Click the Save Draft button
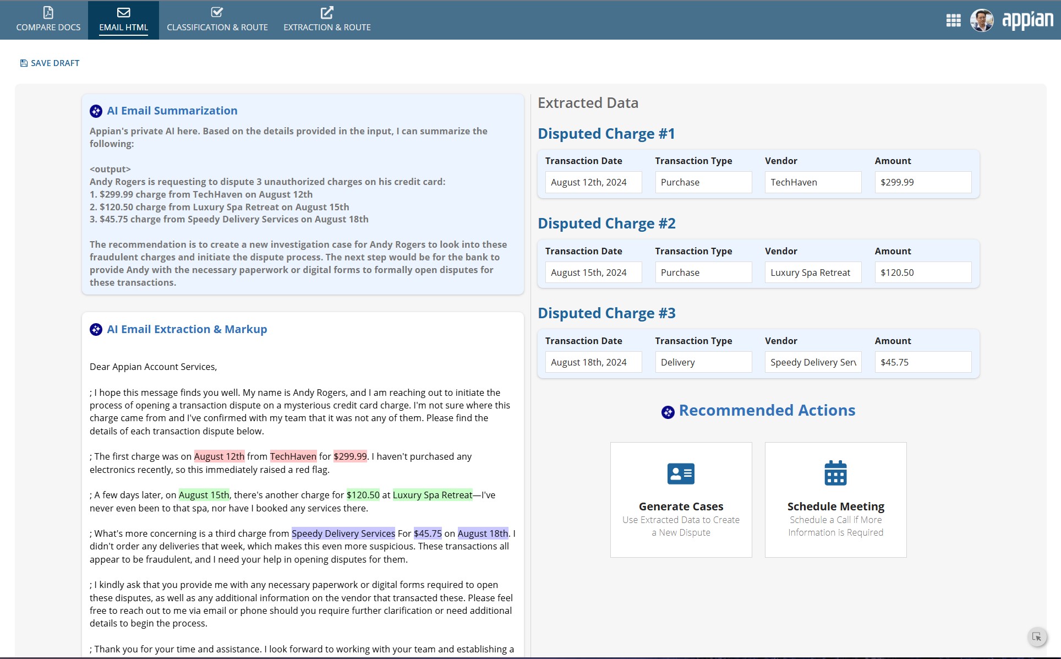1061x659 pixels. [50, 63]
